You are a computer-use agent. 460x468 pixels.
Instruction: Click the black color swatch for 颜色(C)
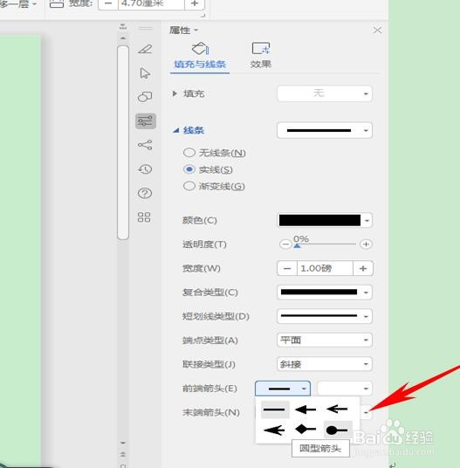319,220
